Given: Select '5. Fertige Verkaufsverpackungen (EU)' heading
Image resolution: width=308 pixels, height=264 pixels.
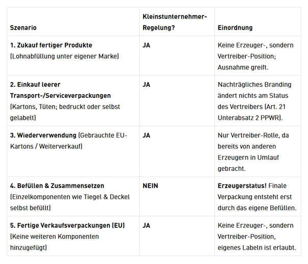Looking at the screenshot, I should coord(67,225).
